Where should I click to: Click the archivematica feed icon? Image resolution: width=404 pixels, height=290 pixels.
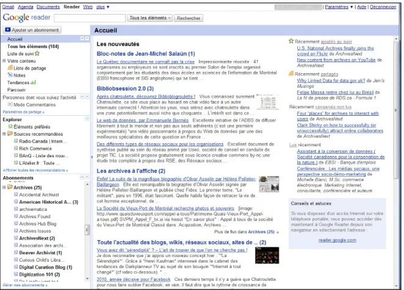click(16, 209)
